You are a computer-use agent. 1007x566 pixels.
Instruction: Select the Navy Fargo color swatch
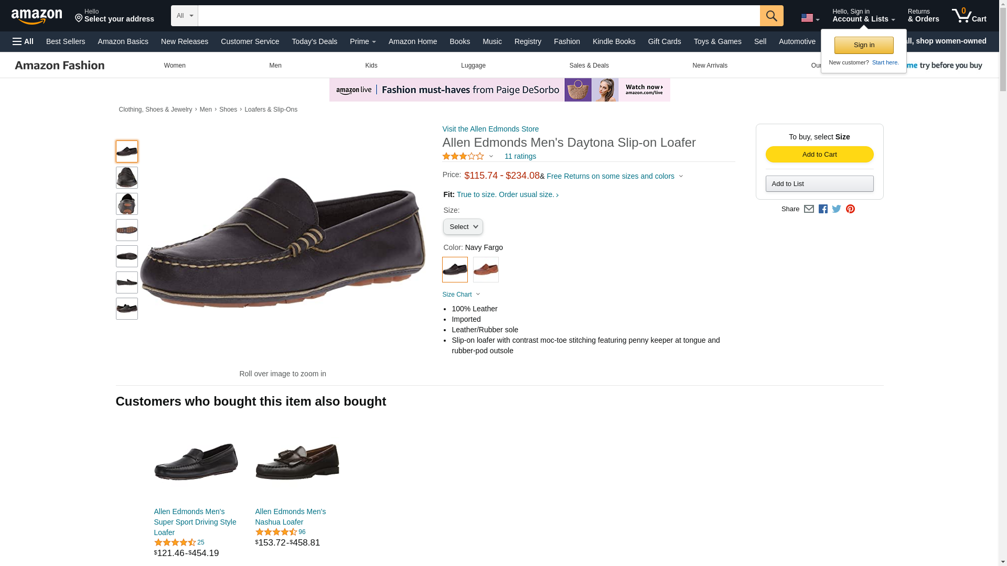pos(455,270)
